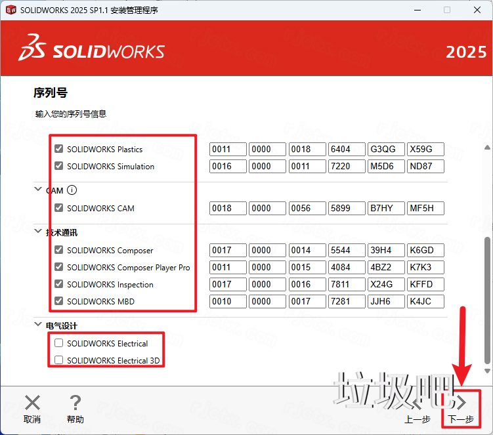This screenshot has width=493, height=435.
Task: Uncheck the SOLIDWORKS CAM checkbox
Action: [59, 208]
